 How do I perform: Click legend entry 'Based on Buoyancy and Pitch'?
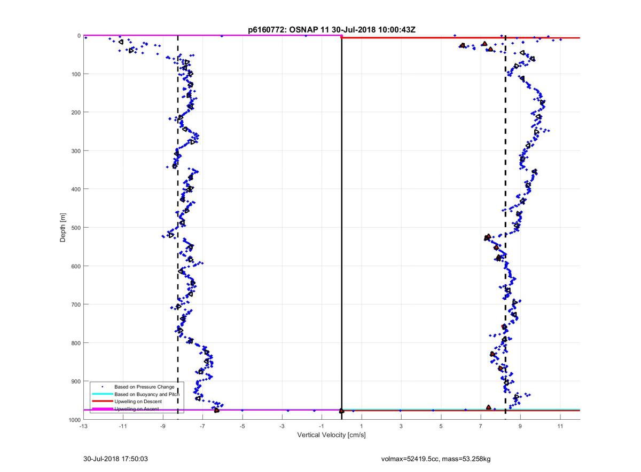147,394
